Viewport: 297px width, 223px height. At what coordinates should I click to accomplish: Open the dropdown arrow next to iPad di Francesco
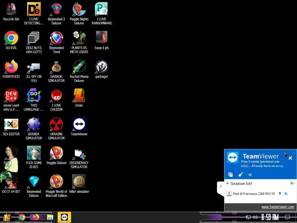pyautogui.click(x=280, y=194)
